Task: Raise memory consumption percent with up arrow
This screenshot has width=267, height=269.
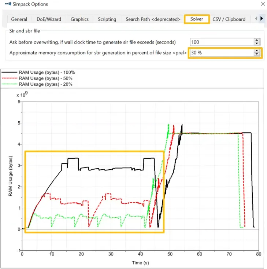Action: tap(256, 51)
